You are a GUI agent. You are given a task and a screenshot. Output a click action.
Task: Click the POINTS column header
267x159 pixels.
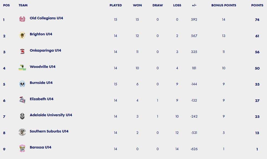tap(257, 5)
